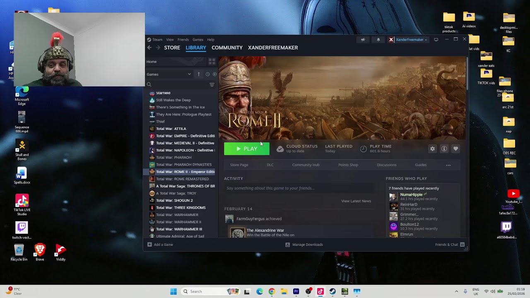Image resolution: width=530 pixels, height=298 pixels.
Task: Open Steam from the taskbar
Action: click(332, 291)
